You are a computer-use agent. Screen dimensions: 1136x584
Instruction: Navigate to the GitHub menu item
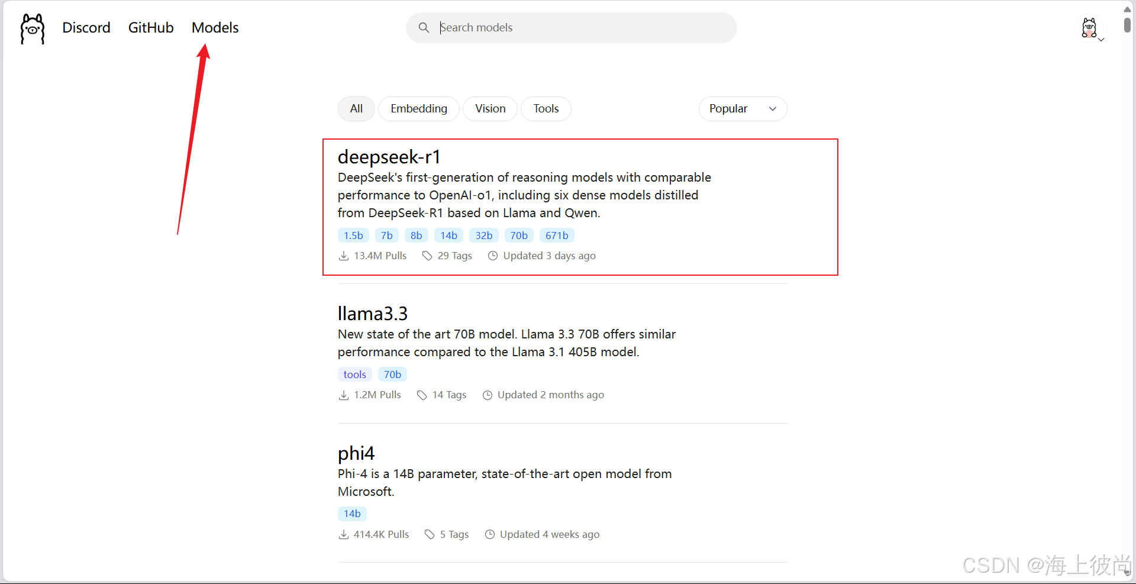[150, 27]
